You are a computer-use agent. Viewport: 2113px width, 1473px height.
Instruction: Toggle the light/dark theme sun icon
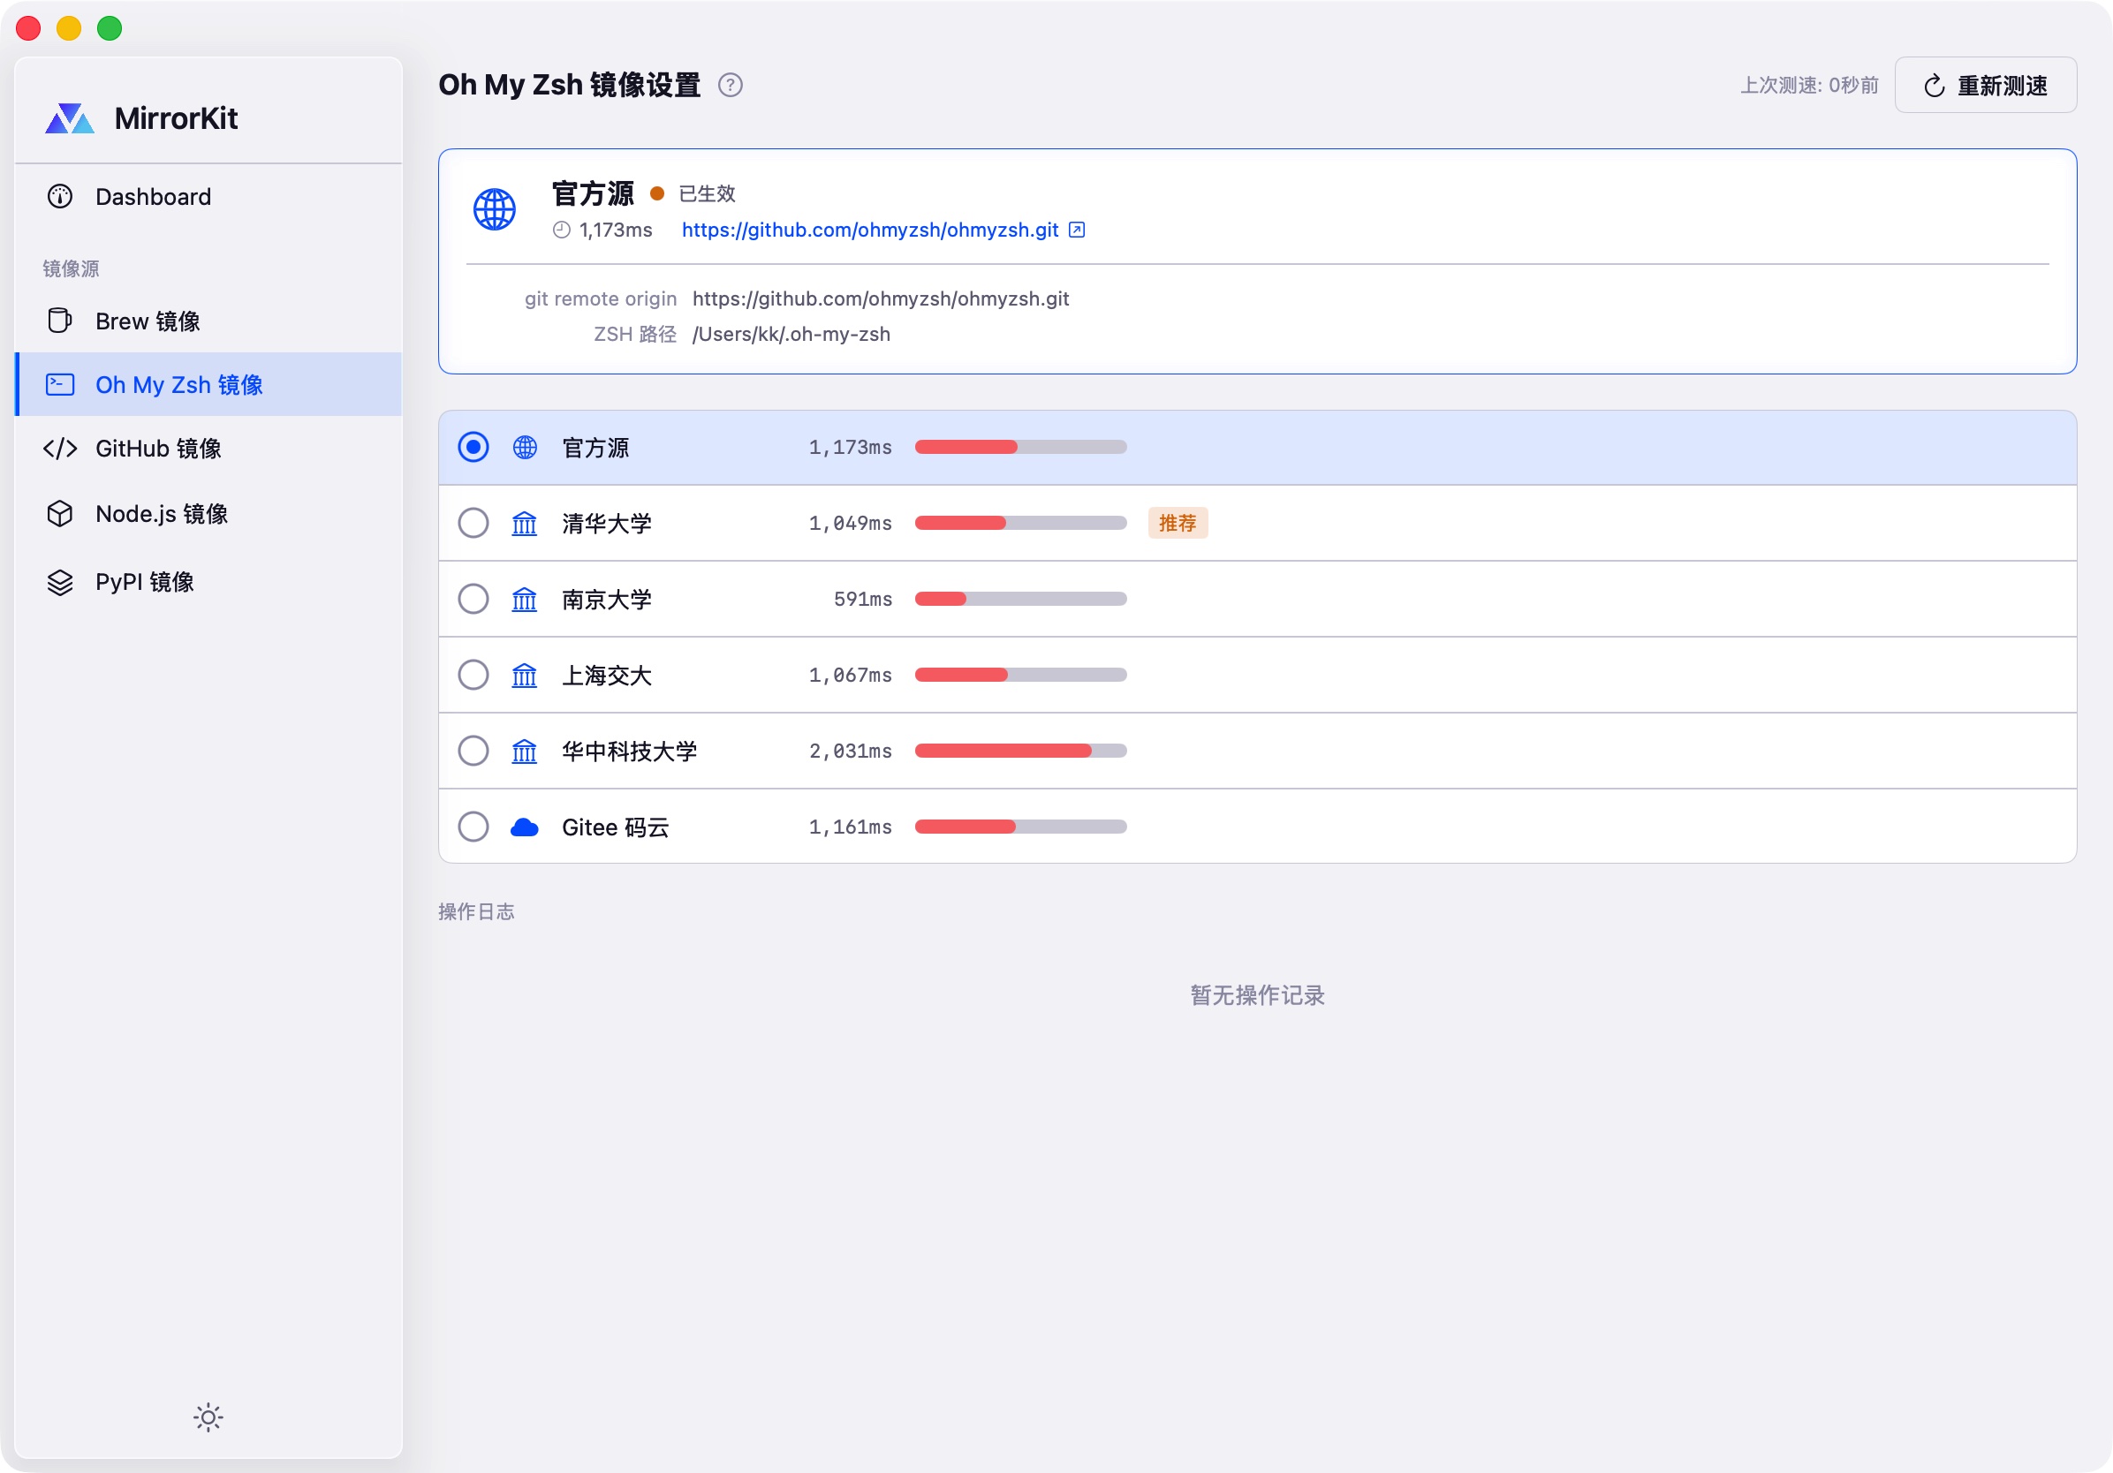208,1416
